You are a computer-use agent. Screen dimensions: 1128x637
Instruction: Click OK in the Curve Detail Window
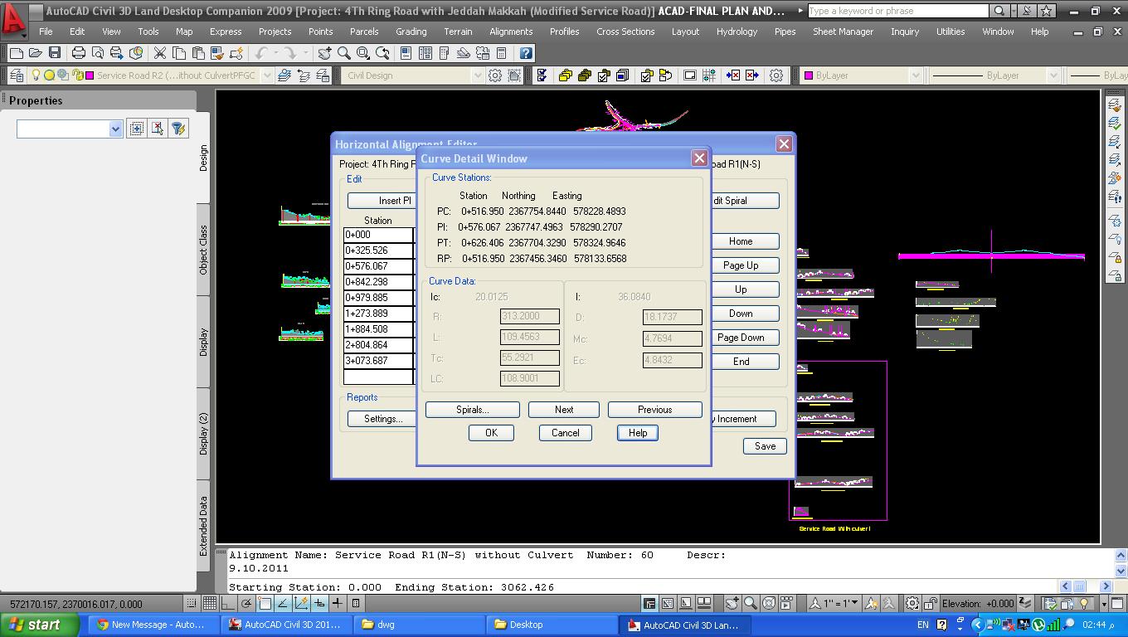pos(491,433)
